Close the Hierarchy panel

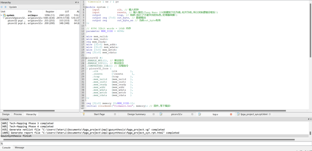(78, 2)
